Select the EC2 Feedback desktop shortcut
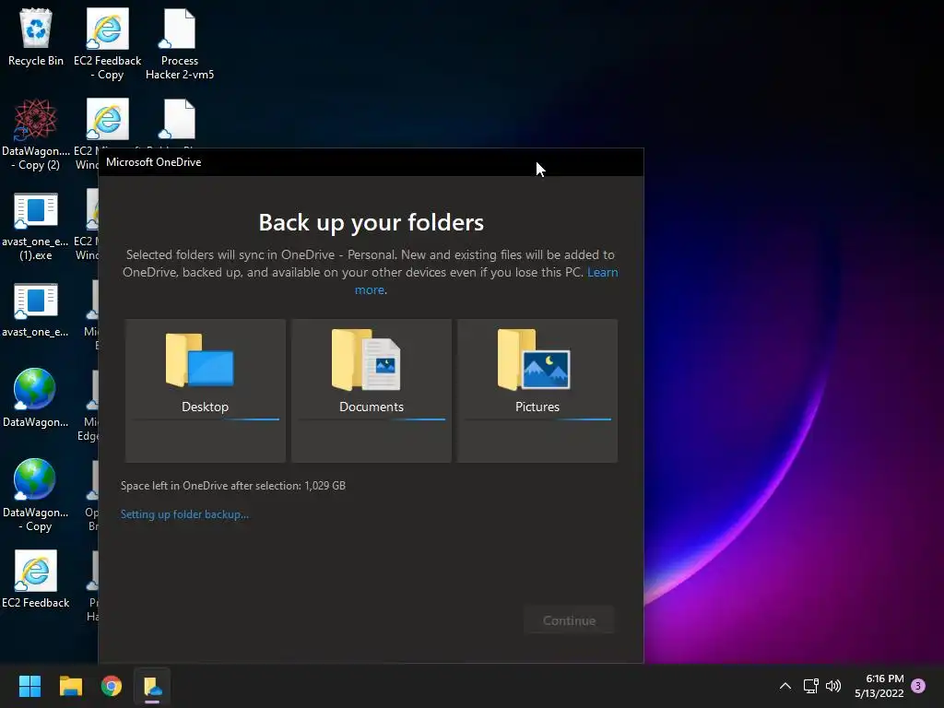Image resolution: width=944 pixels, height=708 pixels. pos(36,579)
